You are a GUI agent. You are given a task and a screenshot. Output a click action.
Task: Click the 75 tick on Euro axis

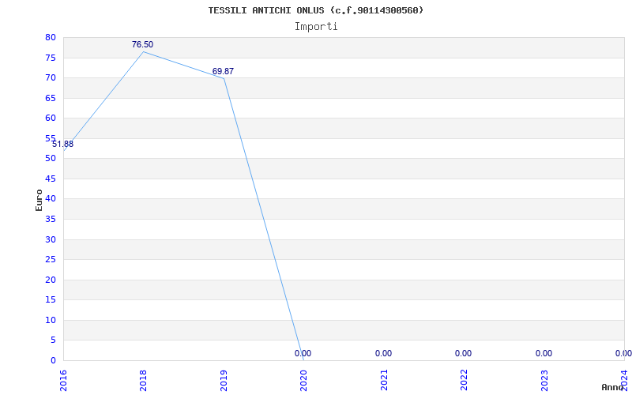51,58
